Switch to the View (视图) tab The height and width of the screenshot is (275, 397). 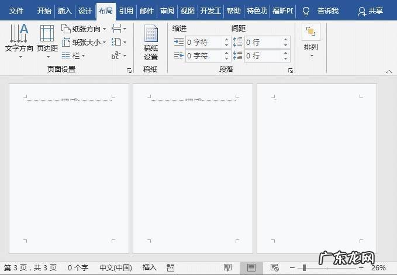coord(188,11)
